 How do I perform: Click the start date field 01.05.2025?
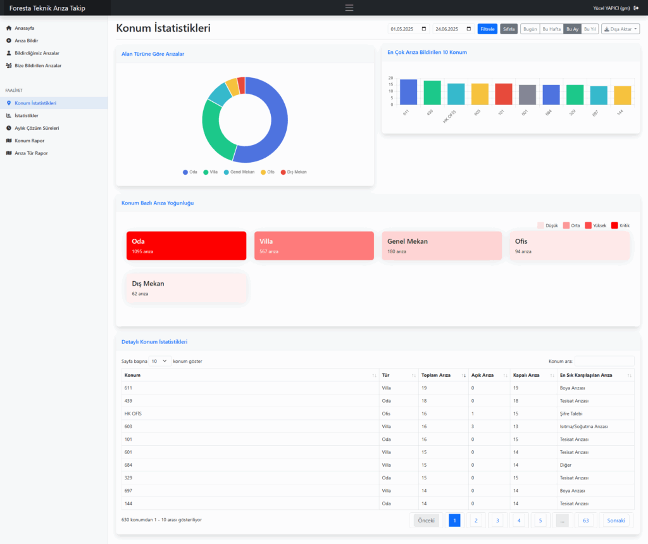[408, 29]
